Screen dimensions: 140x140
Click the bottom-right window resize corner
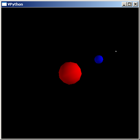click(139, 139)
